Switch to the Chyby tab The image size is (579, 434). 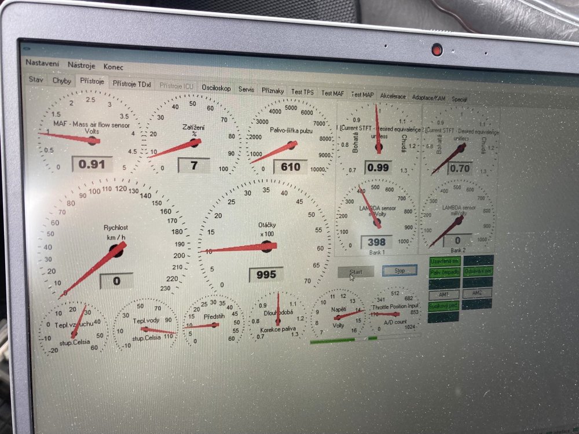(x=61, y=81)
